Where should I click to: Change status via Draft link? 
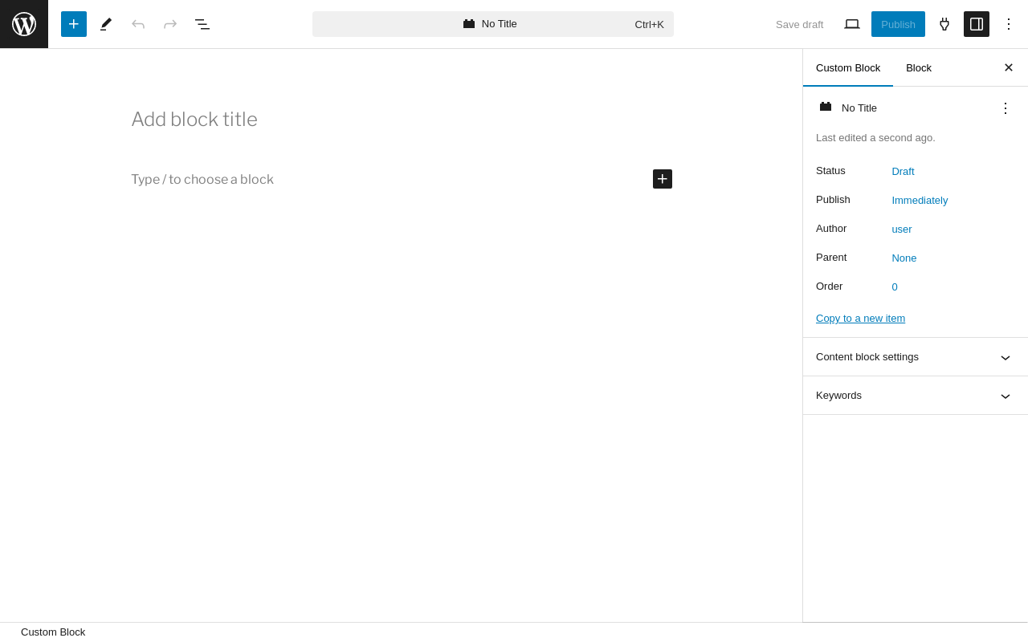(903, 171)
